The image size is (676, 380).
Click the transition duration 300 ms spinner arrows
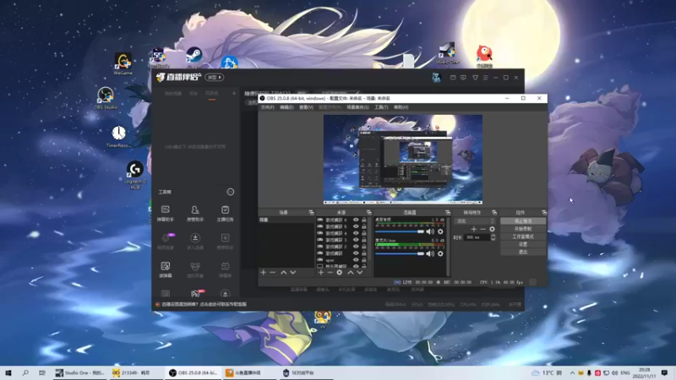click(x=493, y=237)
